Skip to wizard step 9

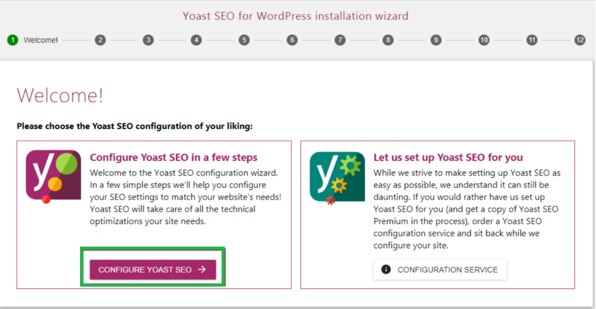click(x=436, y=40)
